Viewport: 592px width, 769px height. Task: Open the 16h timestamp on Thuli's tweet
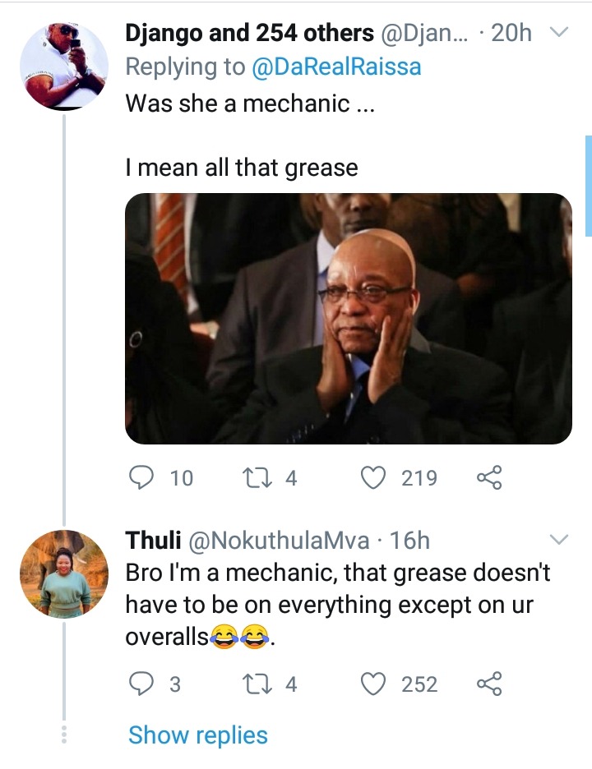(410, 541)
